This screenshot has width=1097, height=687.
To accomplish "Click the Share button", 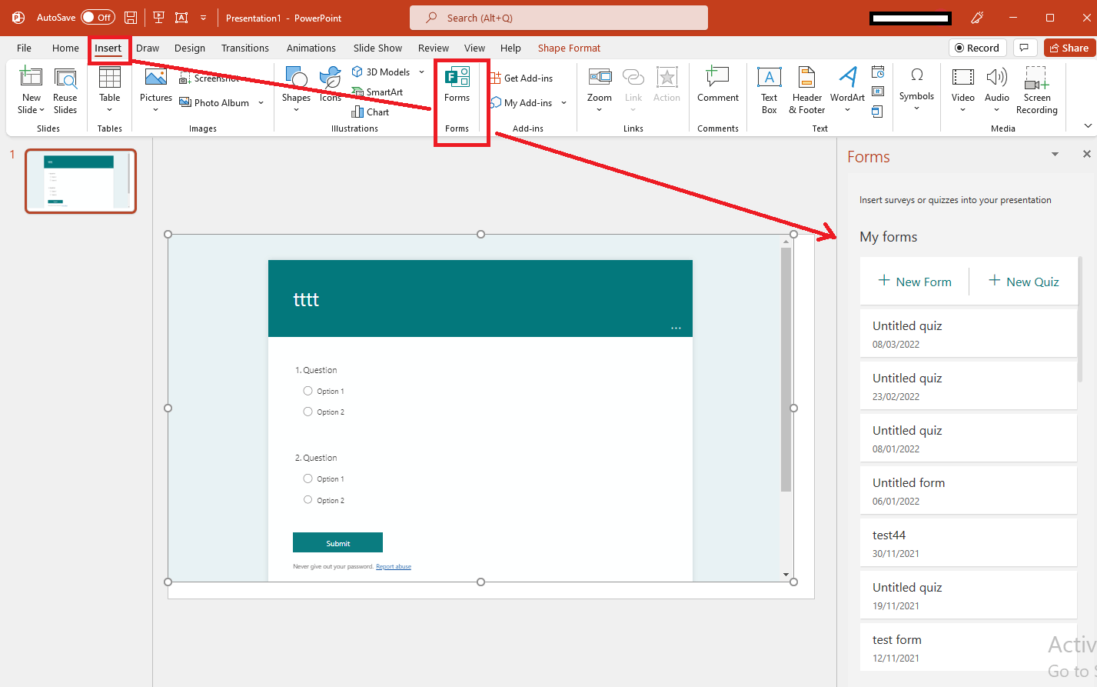I will click(x=1069, y=48).
